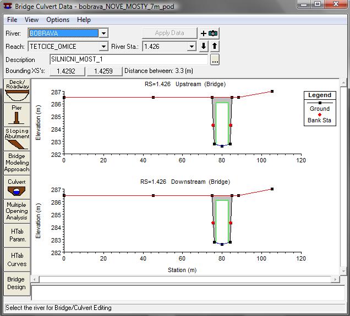Viewport: 350px width, 316px height.
Task: Click the HEC-RAS title bar icon
Action: [x=7, y=6]
